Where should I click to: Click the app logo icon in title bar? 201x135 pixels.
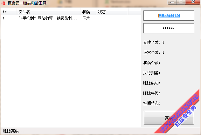(3, 3)
